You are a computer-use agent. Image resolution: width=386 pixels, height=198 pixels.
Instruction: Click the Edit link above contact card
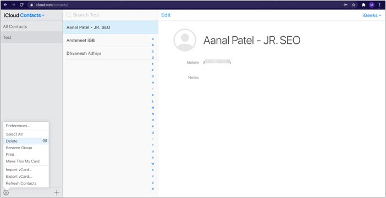(166, 15)
